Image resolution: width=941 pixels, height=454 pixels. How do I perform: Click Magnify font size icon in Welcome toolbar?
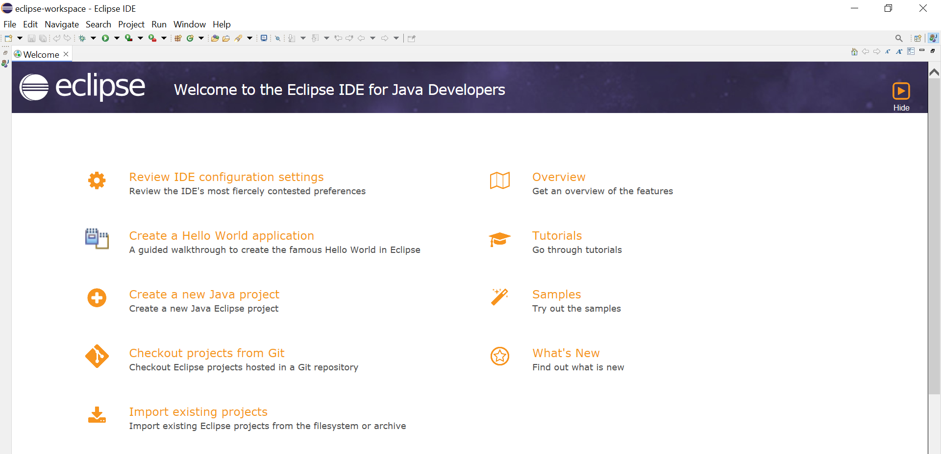coord(899,51)
